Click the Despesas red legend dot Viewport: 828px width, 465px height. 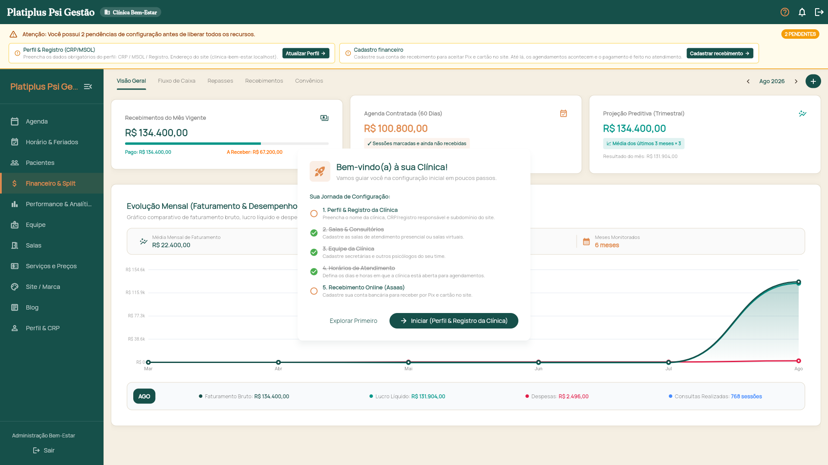(527, 396)
